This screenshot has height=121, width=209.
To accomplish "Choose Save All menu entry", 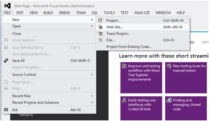I will pyautogui.click(x=49, y=60).
